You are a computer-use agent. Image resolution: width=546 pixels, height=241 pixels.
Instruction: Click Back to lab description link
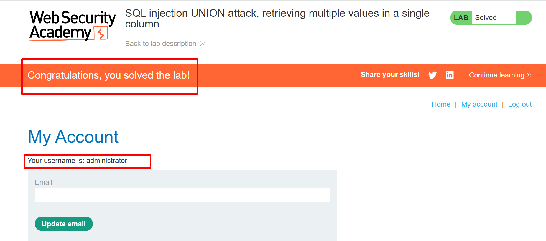[161, 44]
